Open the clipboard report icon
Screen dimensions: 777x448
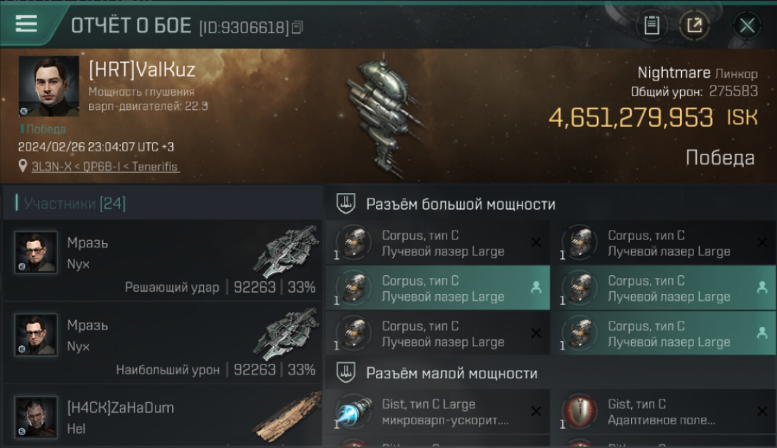point(651,26)
